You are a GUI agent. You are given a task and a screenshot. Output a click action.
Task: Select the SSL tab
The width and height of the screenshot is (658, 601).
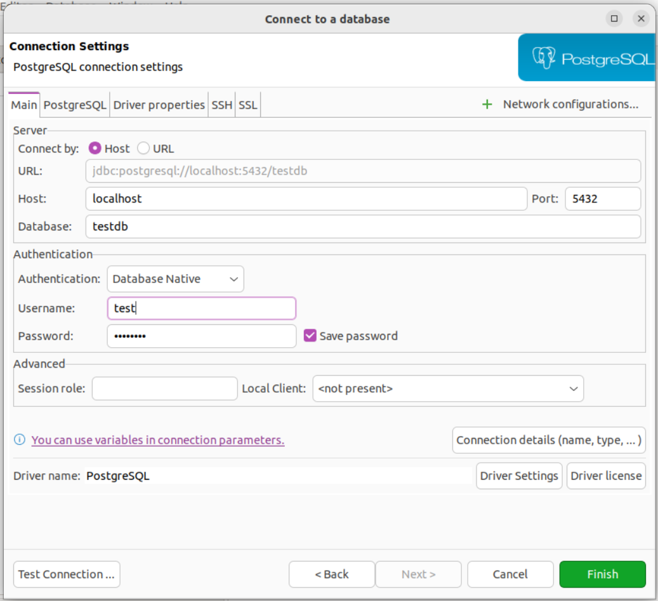(247, 104)
